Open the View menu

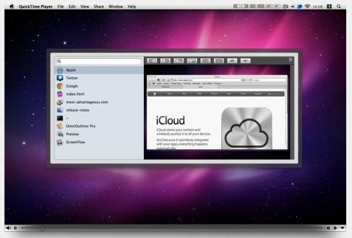point(84,6)
